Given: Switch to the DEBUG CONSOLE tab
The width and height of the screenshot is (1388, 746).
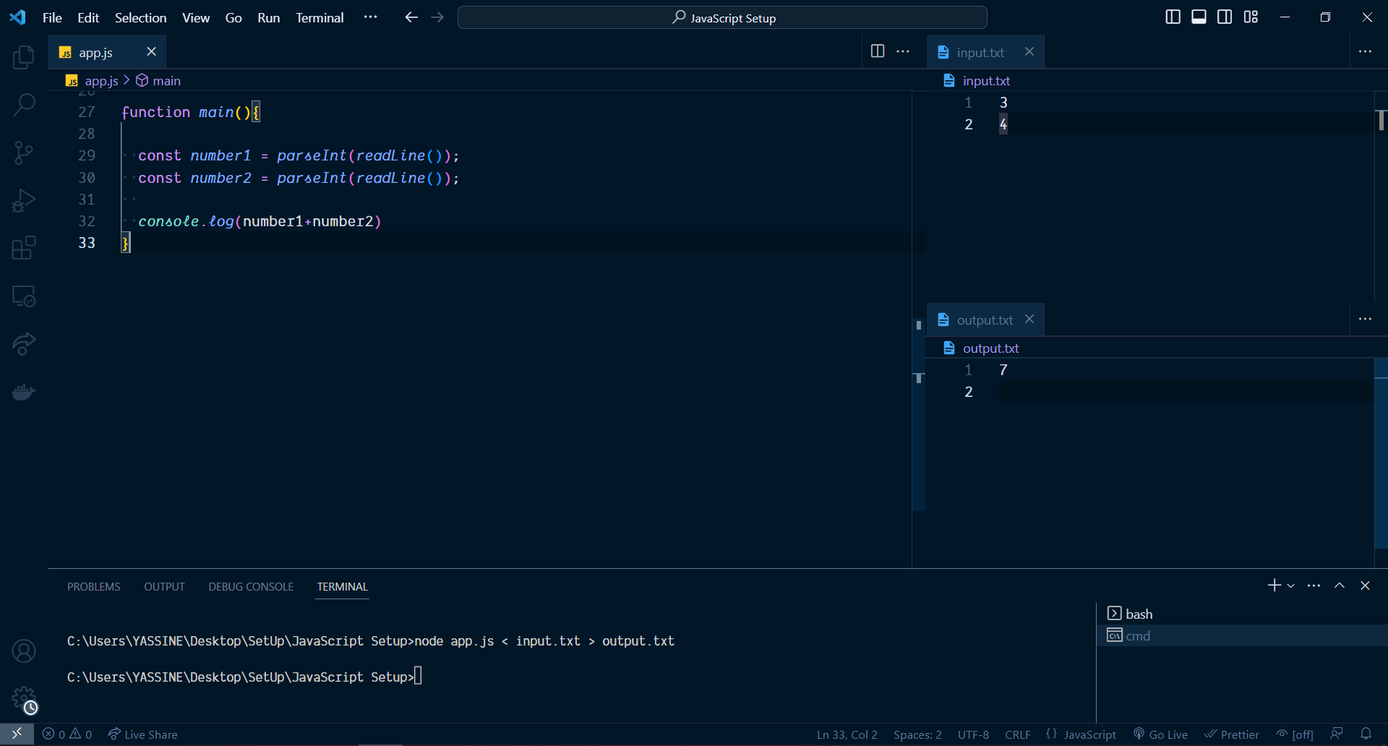Looking at the screenshot, I should [x=250, y=586].
